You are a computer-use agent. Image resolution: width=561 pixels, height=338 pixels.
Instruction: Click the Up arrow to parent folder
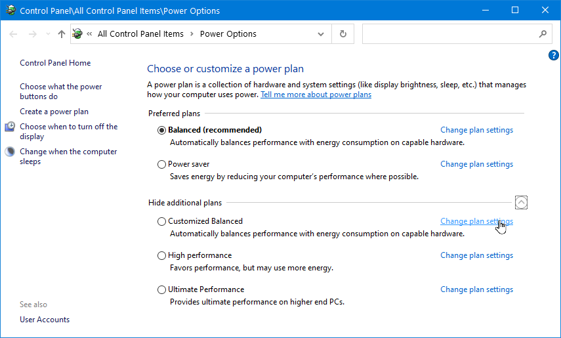(x=61, y=34)
